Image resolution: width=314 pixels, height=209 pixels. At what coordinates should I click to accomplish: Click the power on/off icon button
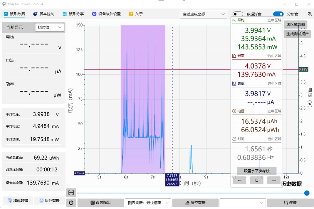point(71,203)
